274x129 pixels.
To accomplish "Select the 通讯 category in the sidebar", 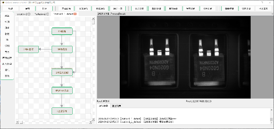I will pyautogui.click(x=7, y=70).
